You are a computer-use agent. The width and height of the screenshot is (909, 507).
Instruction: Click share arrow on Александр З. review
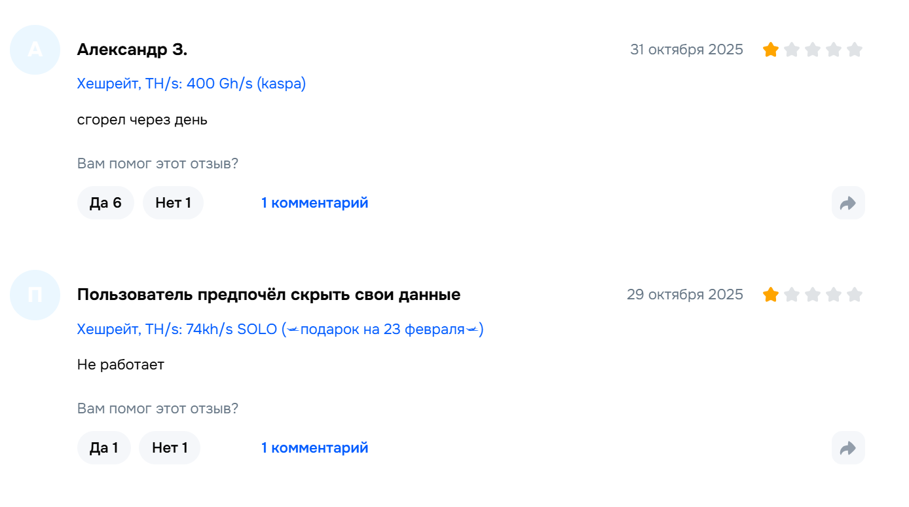point(848,203)
